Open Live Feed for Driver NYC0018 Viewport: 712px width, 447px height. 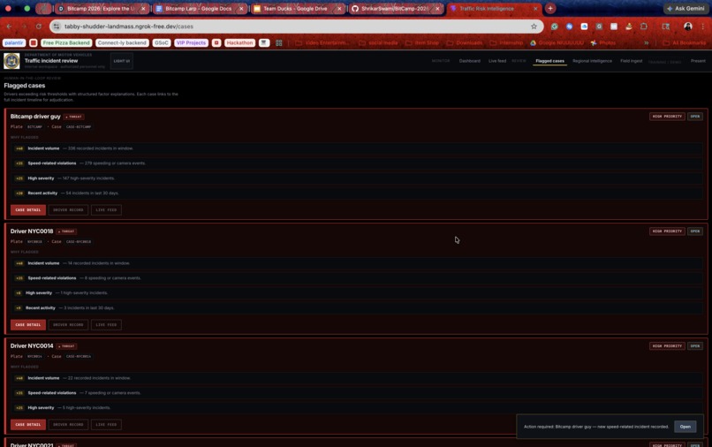[x=106, y=325]
